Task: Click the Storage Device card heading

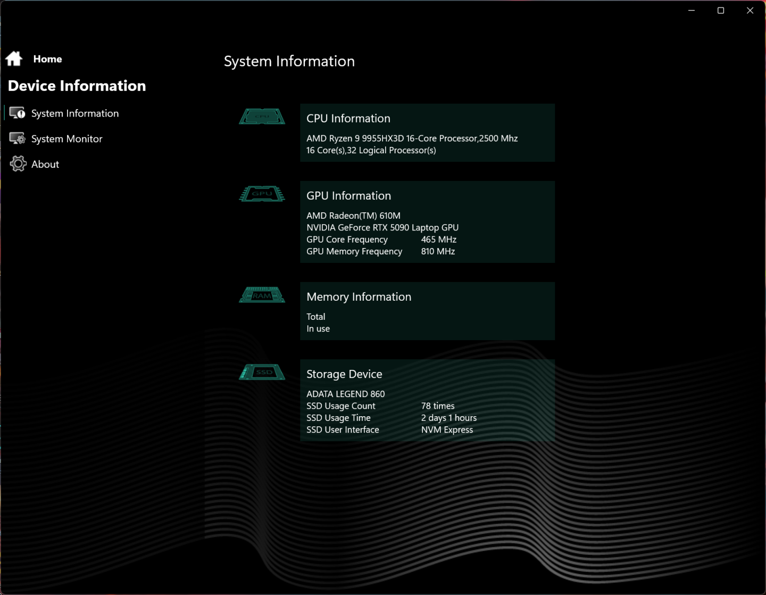Action: tap(344, 374)
